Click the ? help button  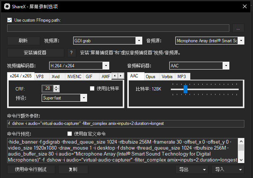[71, 53]
